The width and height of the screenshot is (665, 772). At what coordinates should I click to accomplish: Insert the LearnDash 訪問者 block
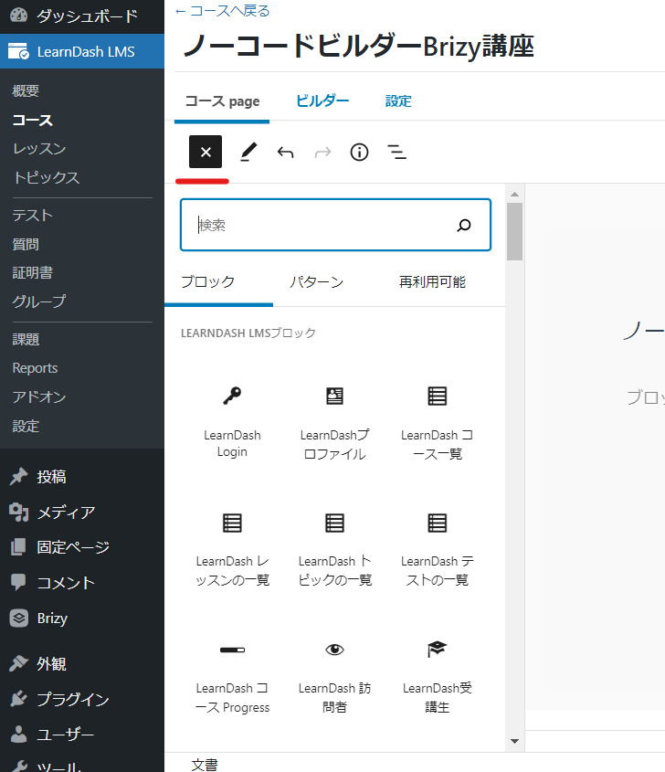(334, 676)
